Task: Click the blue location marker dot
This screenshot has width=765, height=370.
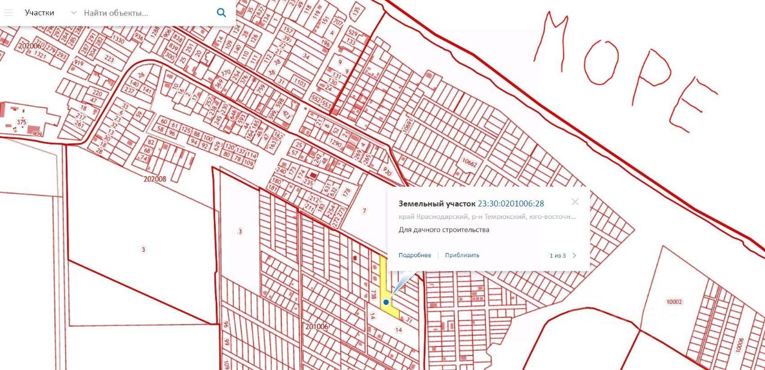Action: click(386, 303)
